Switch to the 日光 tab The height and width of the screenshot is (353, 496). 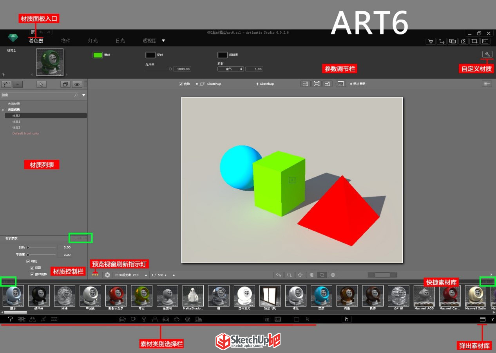pyautogui.click(x=120, y=41)
